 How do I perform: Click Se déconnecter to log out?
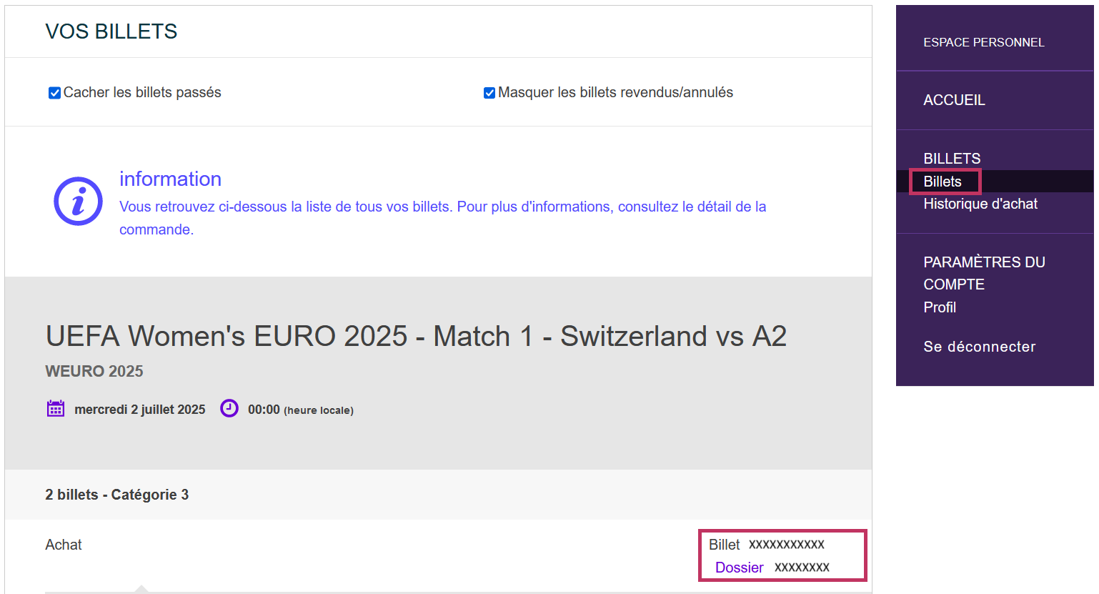click(x=980, y=347)
